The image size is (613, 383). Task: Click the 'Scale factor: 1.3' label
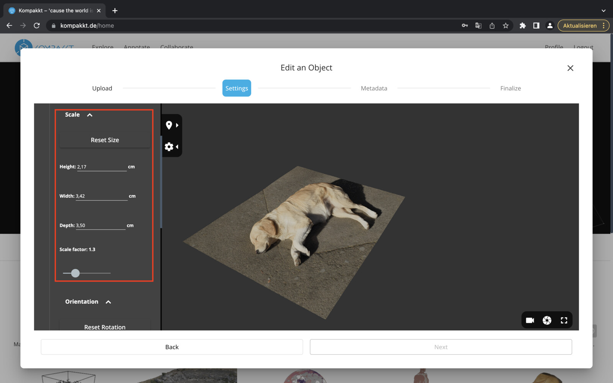(77, 249)
